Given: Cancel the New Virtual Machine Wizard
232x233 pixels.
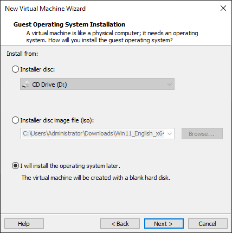Looking at the screenshot, I should point(208,224).
